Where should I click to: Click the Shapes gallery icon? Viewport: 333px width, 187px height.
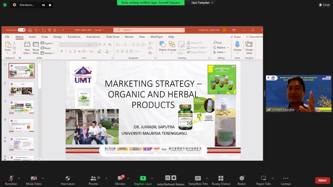[162, 44]
